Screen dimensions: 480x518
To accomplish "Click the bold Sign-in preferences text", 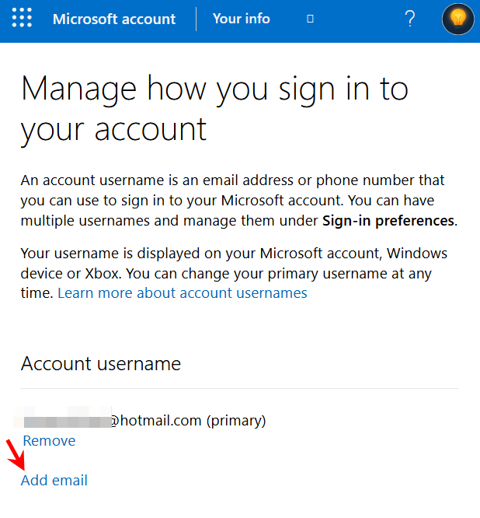I will 388,221.
